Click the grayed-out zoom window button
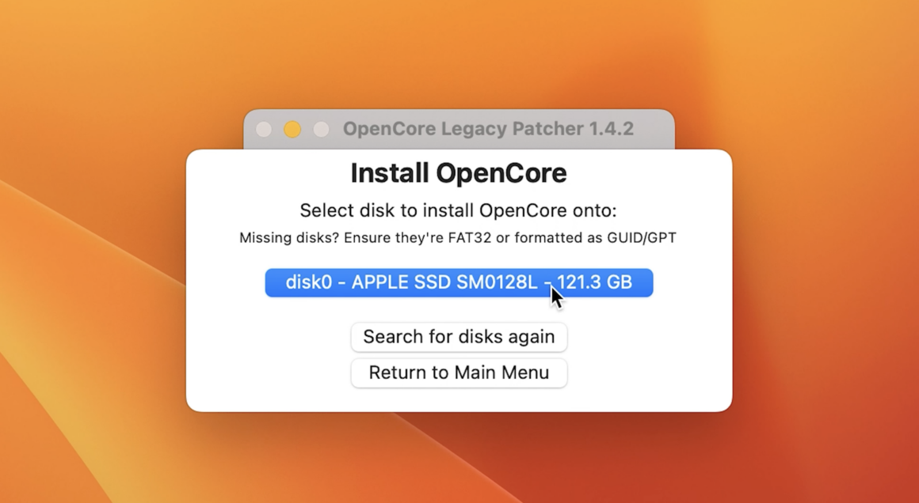Viewport: 919px width, 503px height. tap(321, 129)
